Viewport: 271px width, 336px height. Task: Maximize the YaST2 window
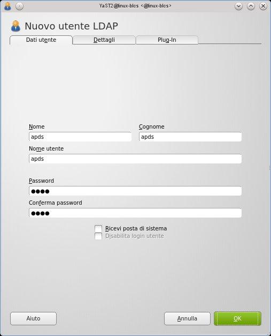[251, 6]
